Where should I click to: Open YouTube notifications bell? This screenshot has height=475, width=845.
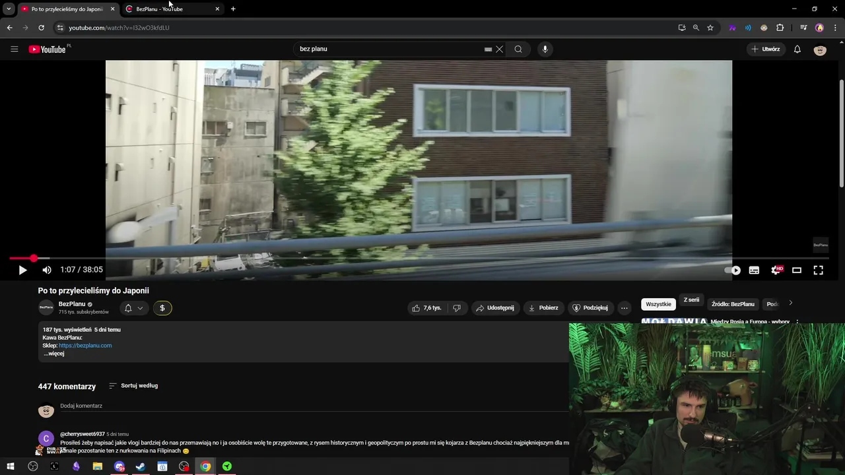(x=797, y=49)
